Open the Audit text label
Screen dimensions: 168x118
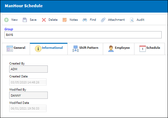(140, 20)
